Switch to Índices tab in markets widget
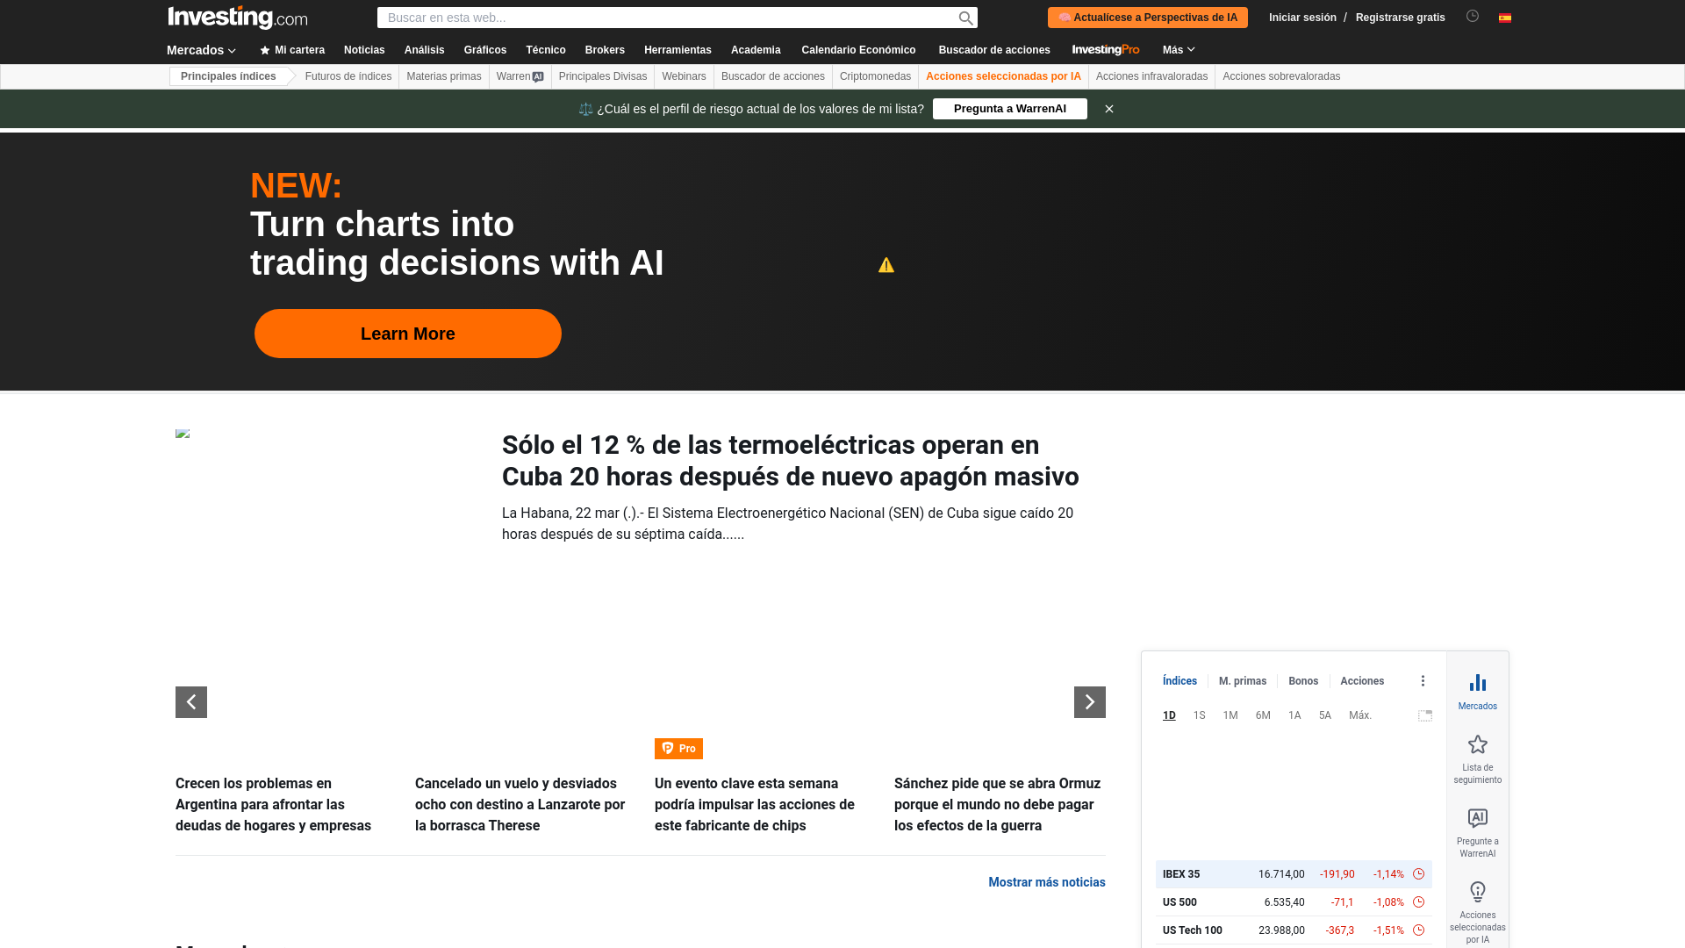The height and width of the screenshot is (948, 1685). [x=1179, y=681]
